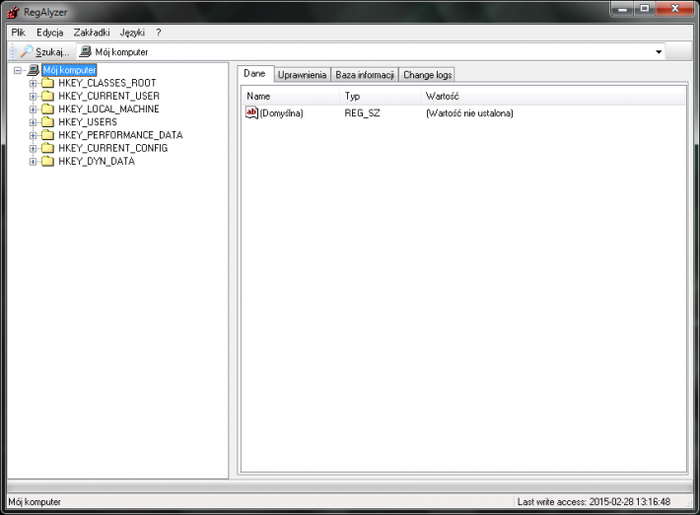Select the (Domyślna) value name
The image size is (700, 515).
tap(281, 113)
